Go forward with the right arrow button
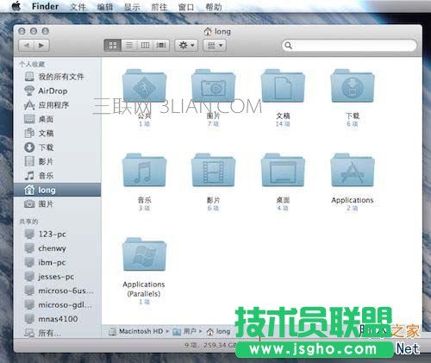The image size is (431, 363). [41, 46]
